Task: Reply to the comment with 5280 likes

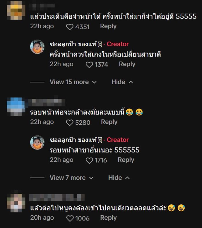Action: click(x=109, y=122)
